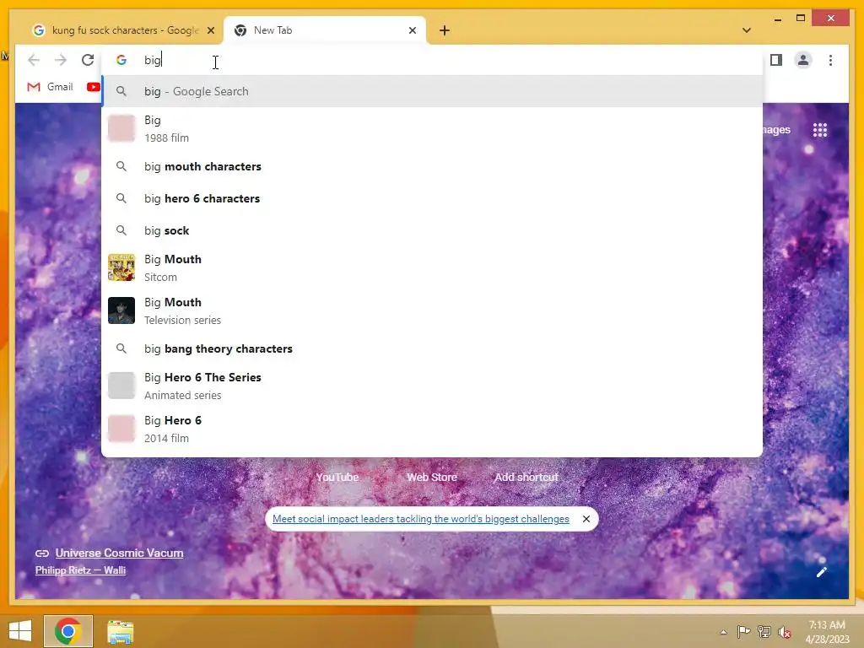This screenshot has height=648, width=864.
Task: Open the Google apps grid icon
Action: click(x=820, y=130)
